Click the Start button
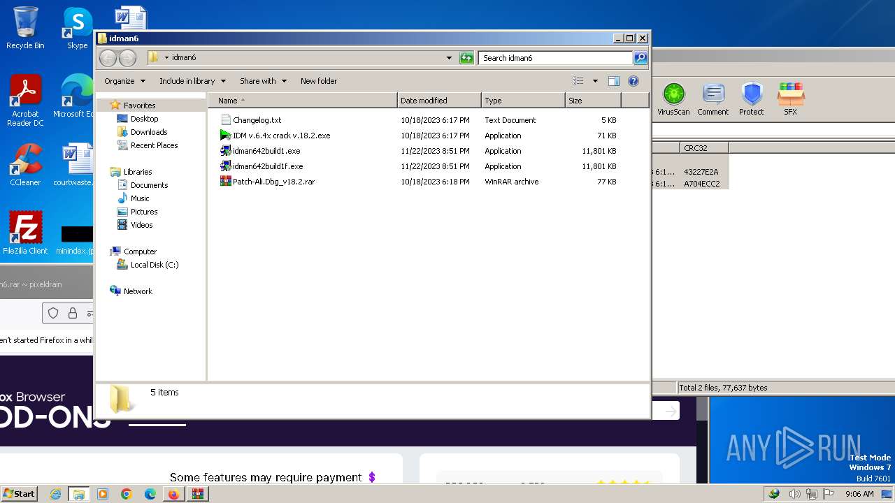 (19, 494)
